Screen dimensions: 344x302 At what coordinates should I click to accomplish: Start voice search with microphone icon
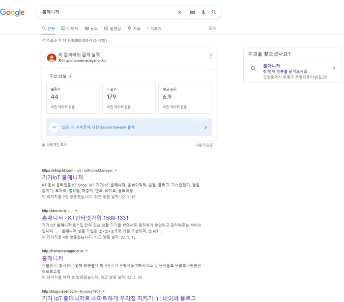coord(203,12)
